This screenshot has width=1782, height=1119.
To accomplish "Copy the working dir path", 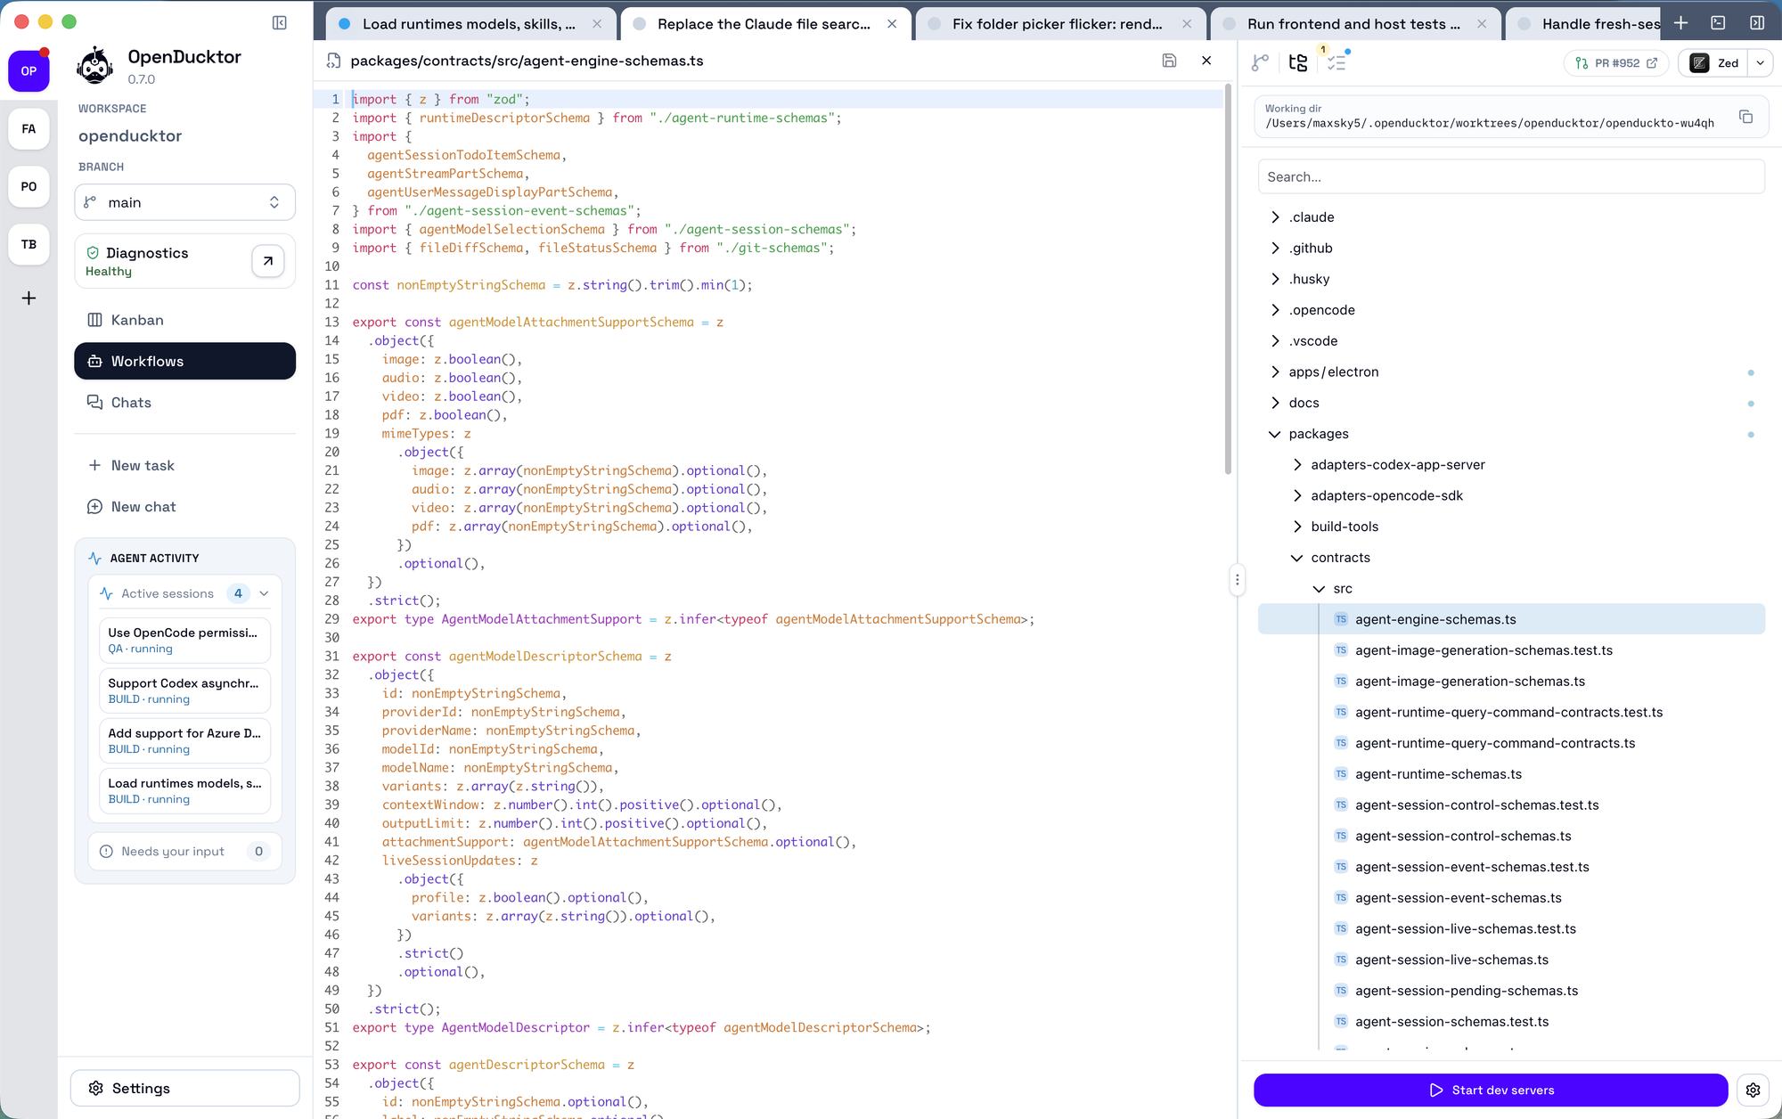I will (x=1745, y=117).
